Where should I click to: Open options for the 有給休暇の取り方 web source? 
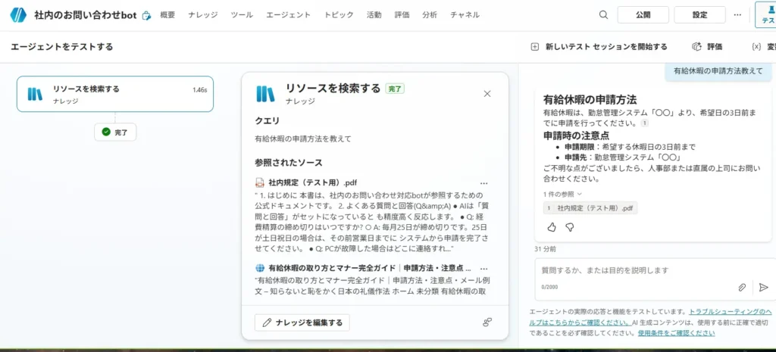(x=484, y=268)
